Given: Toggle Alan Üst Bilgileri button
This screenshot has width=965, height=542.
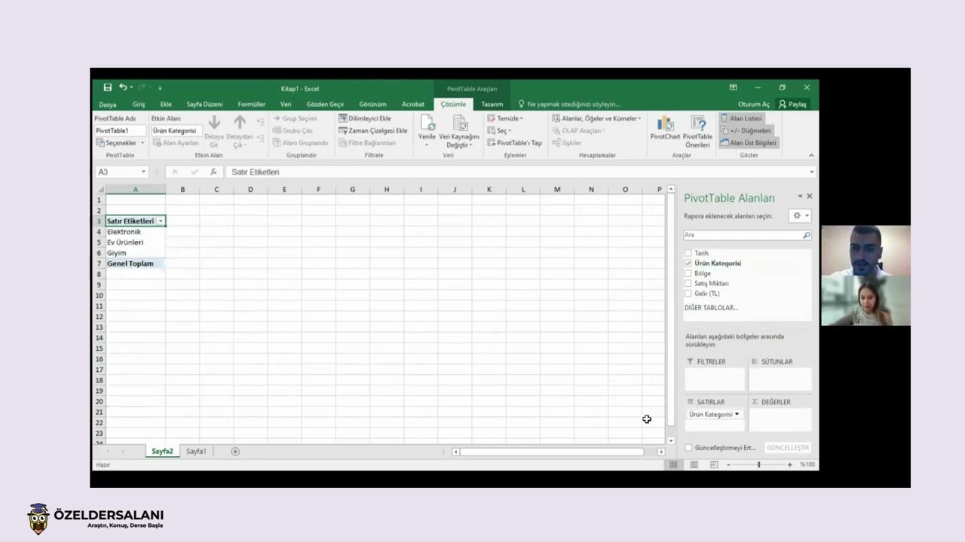Looking at the screenshot, I should [749, 142].
